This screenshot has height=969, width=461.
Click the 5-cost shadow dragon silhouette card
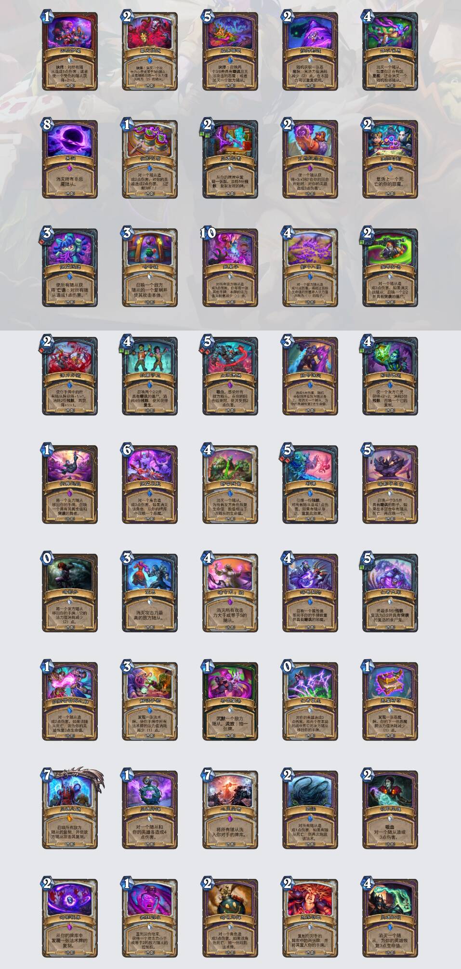pyautogui.click(x=390, y=484)
